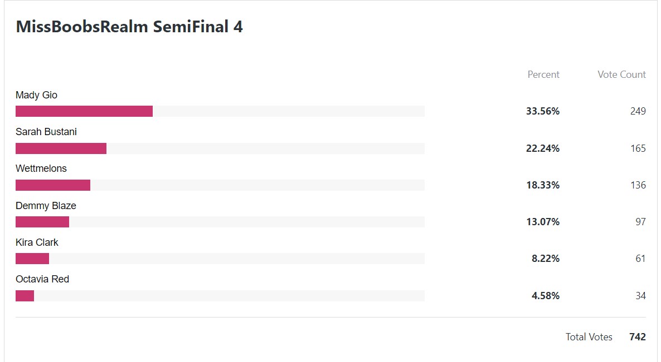This screenshot has width=661, height=362.
Task: Select the Sarah Bustani option label
Action: pyautogui.click(x=46, y=132)
